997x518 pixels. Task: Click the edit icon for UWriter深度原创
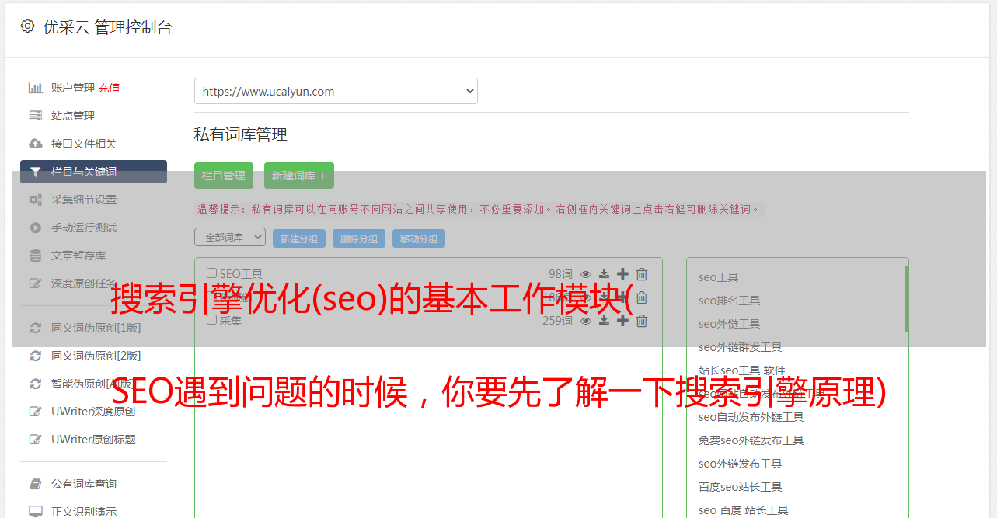[36, 412]
